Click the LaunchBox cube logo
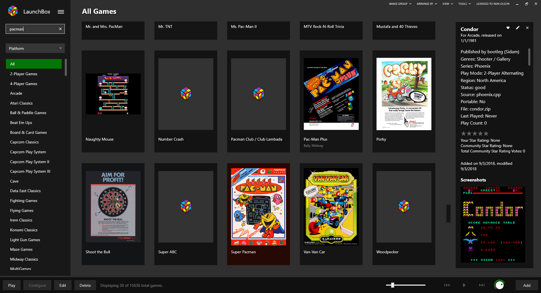The width and height of the screenshot is (541, 293). pyautogui.click(x=13, y=11)
